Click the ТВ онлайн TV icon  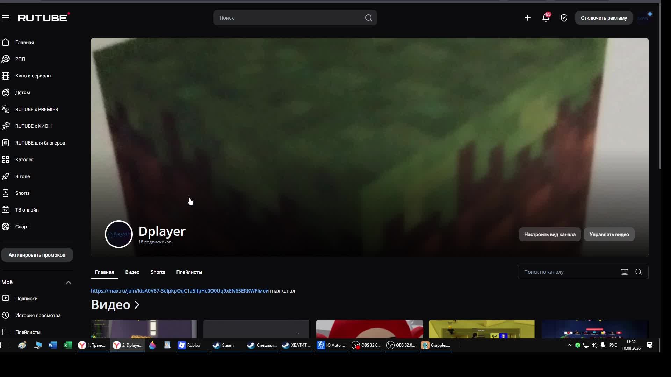(x=6, y=210)
